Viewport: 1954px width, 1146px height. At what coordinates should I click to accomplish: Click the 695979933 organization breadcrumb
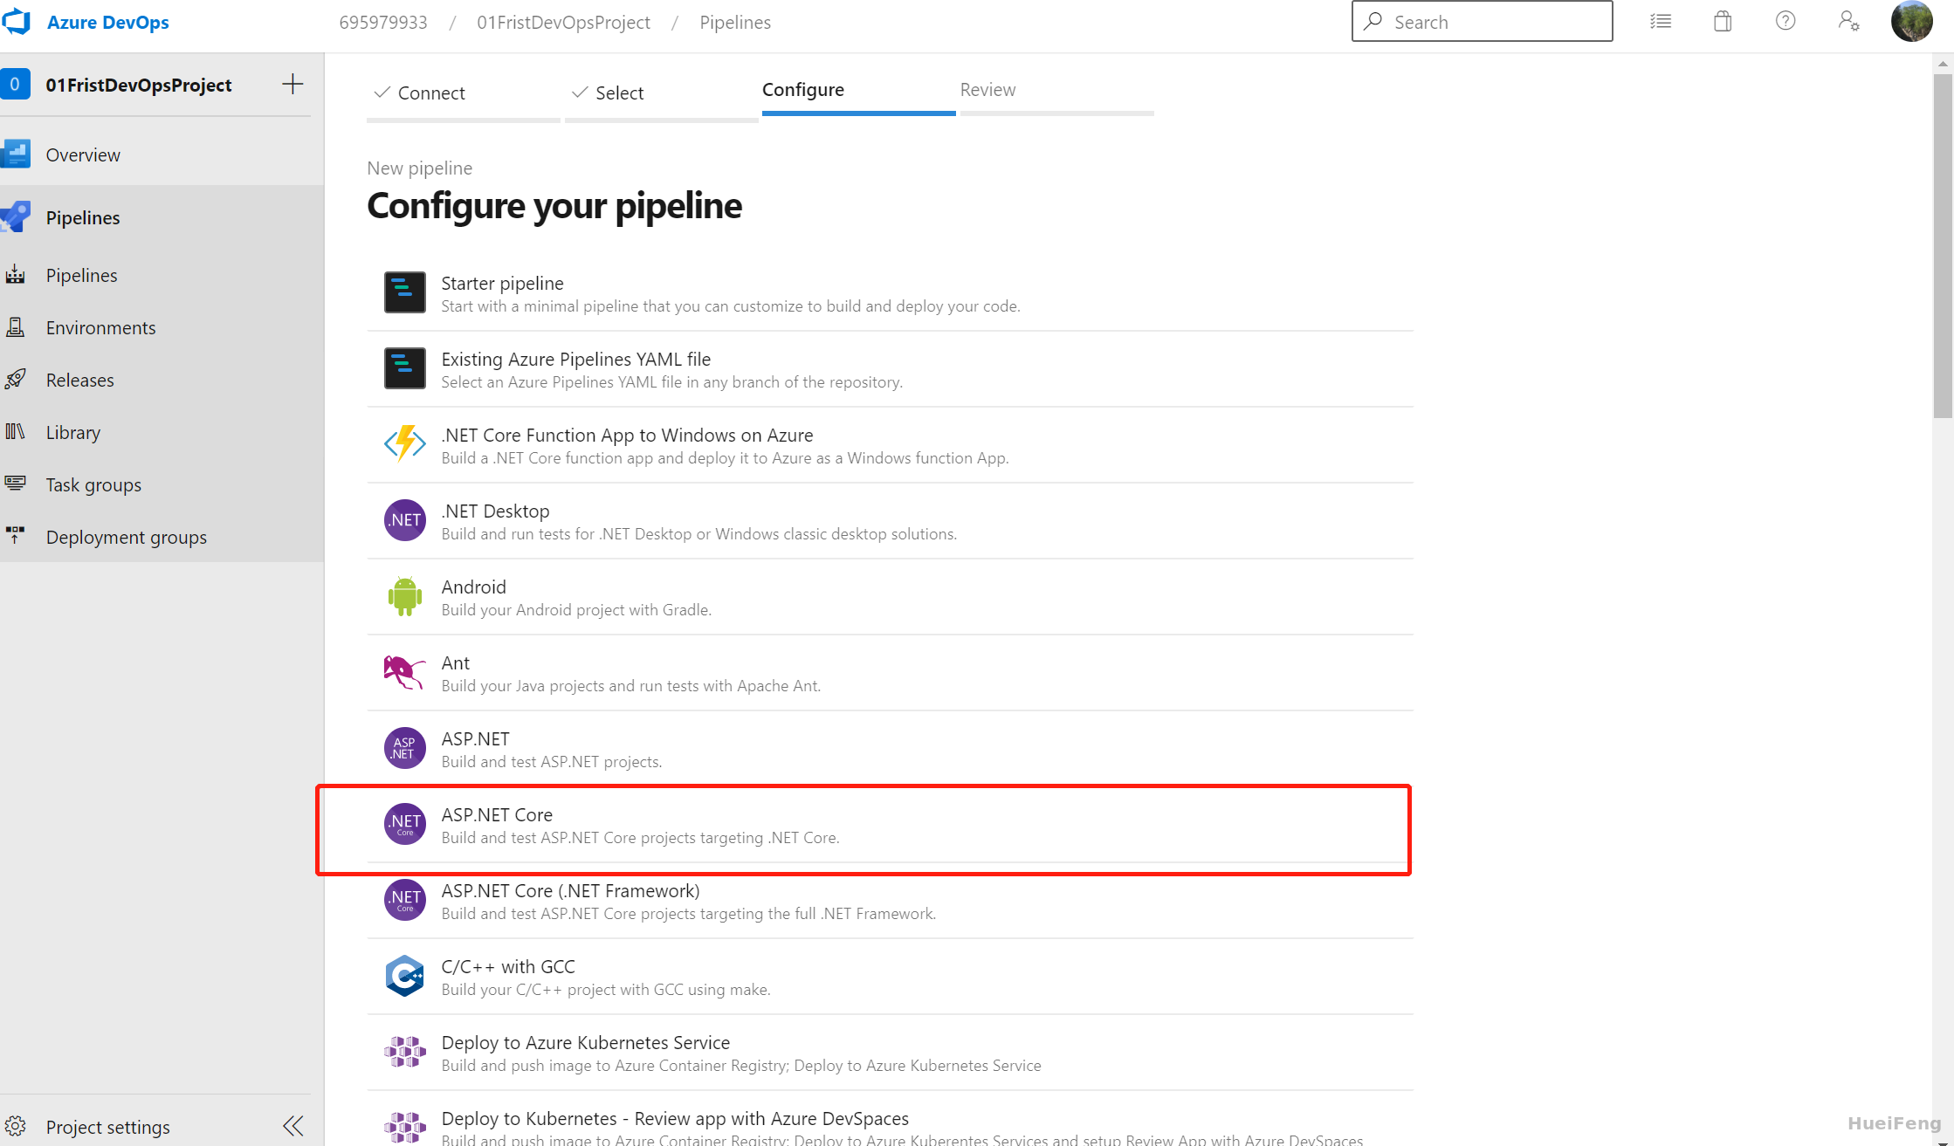[383, 22]
